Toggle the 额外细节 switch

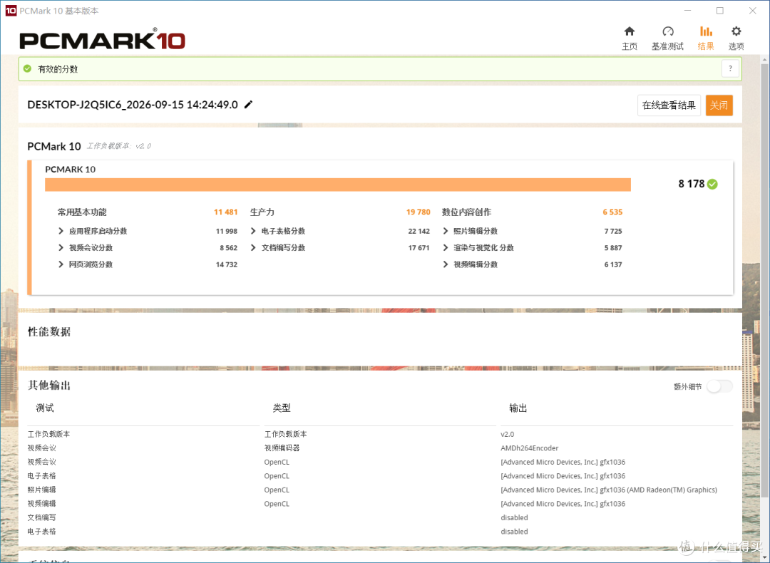point(719,386)
